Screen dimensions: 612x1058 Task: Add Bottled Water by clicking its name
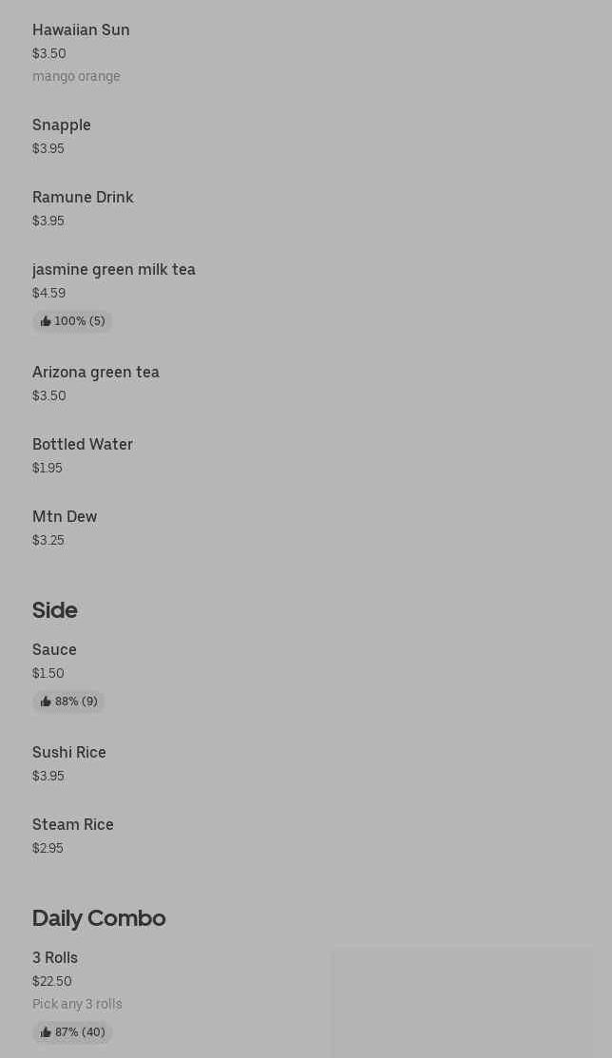[x=83, y=445]
